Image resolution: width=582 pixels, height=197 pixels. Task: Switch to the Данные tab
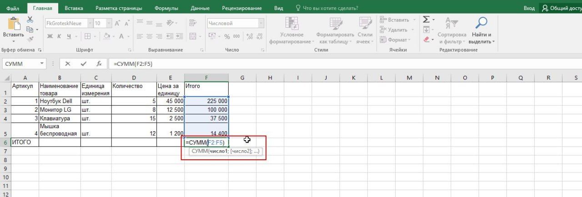pyautogui.click(x=200, y=8)
